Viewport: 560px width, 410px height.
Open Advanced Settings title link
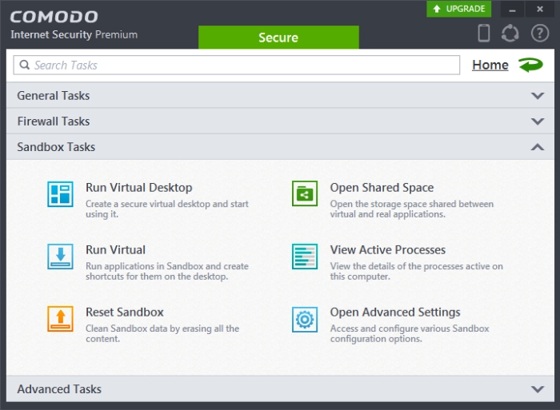pos(395,312)
